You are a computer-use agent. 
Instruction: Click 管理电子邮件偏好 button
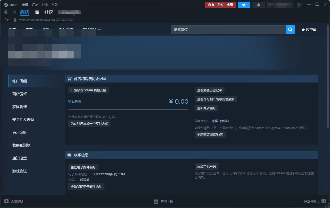click(83, 167)
